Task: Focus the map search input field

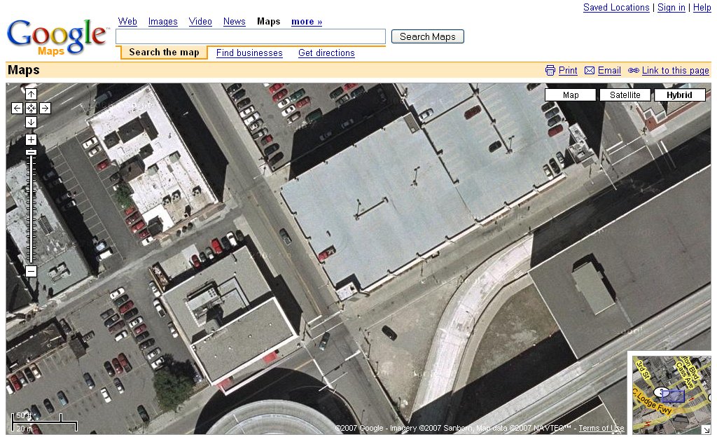Action: pyautogui.click(x=251, y=36)
